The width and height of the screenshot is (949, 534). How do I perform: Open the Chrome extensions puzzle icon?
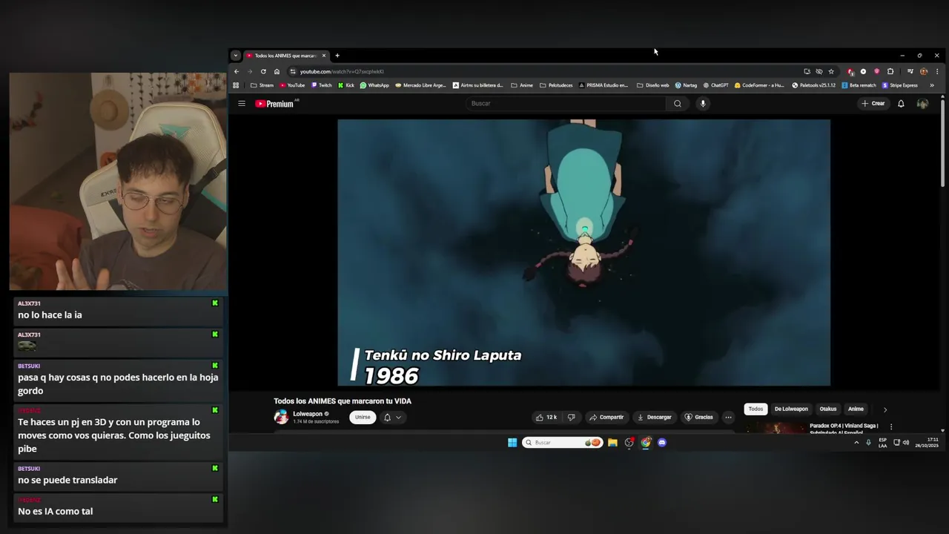pos(890,72)
